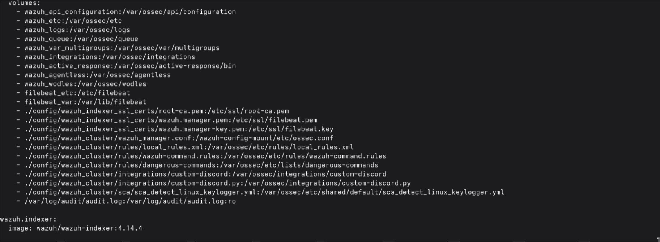Click the wazuh_var_multigroups volume line

(122, 48)
